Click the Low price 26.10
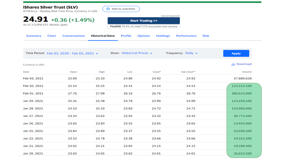This screenshot has height=165, width=293. click(128, 93)
